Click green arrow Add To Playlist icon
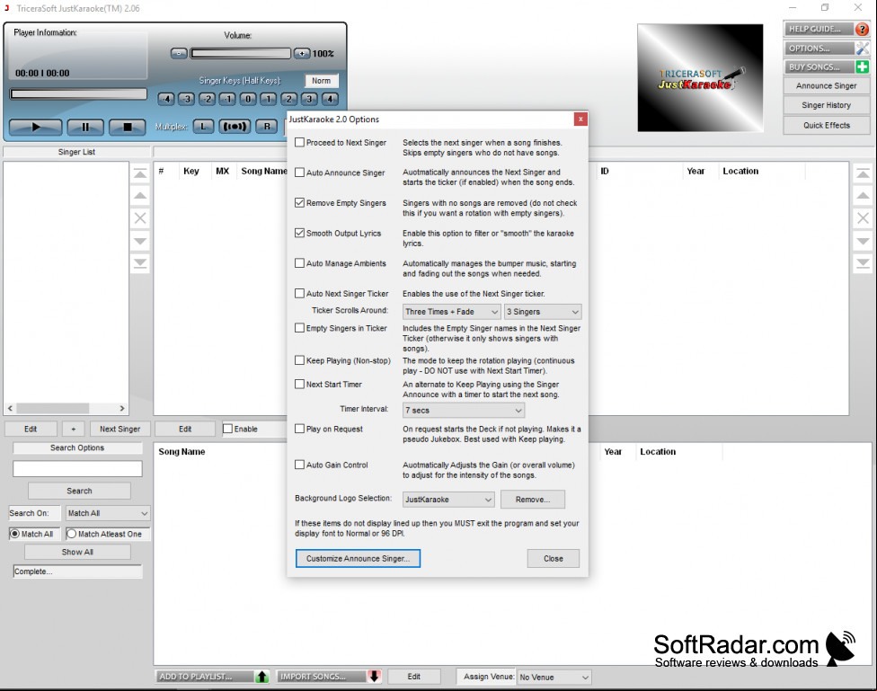This screenshot has height=691, width=877. tap(261, 677)
